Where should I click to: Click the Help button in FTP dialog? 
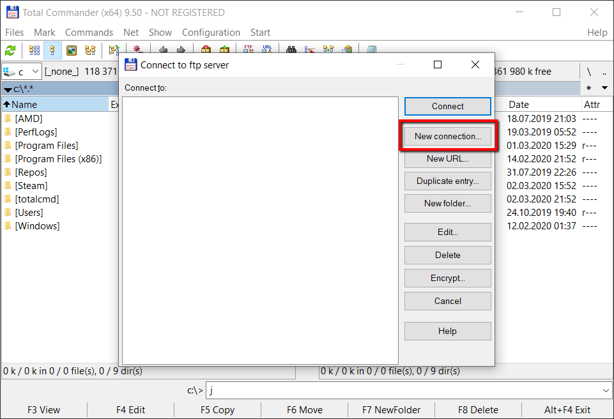448,331
